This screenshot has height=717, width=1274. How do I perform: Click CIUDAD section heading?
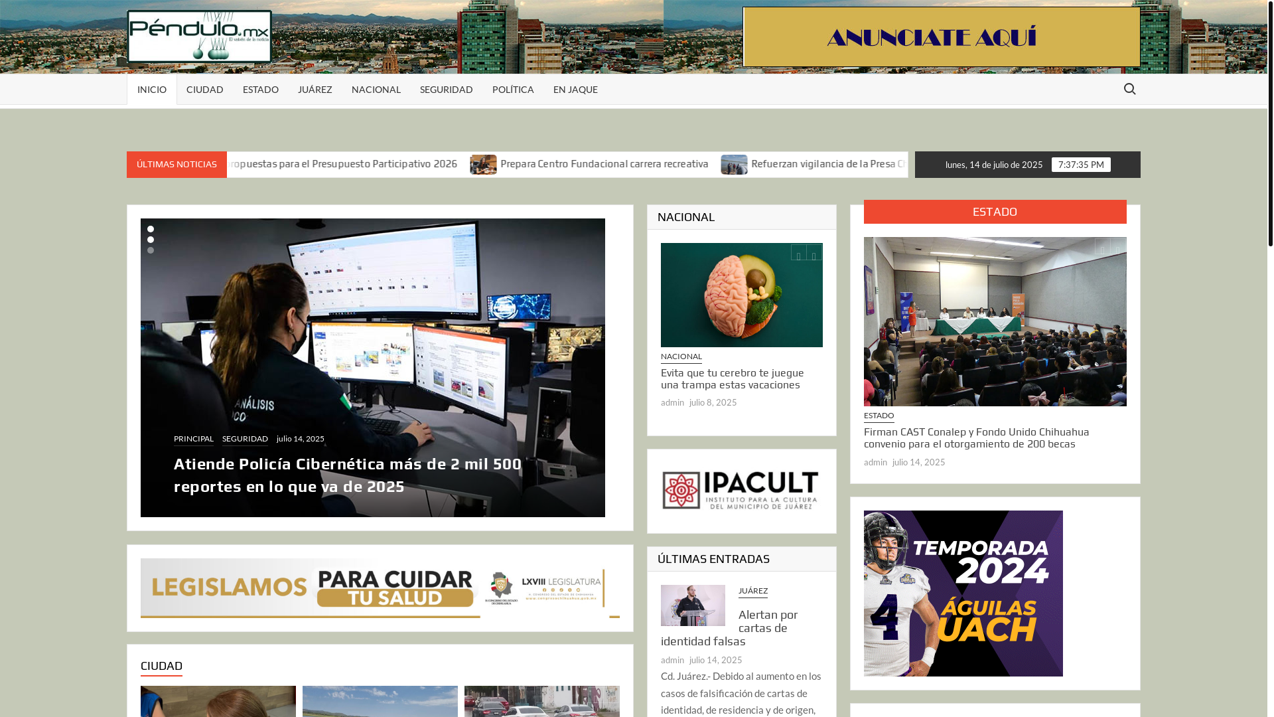coord(161,666)
